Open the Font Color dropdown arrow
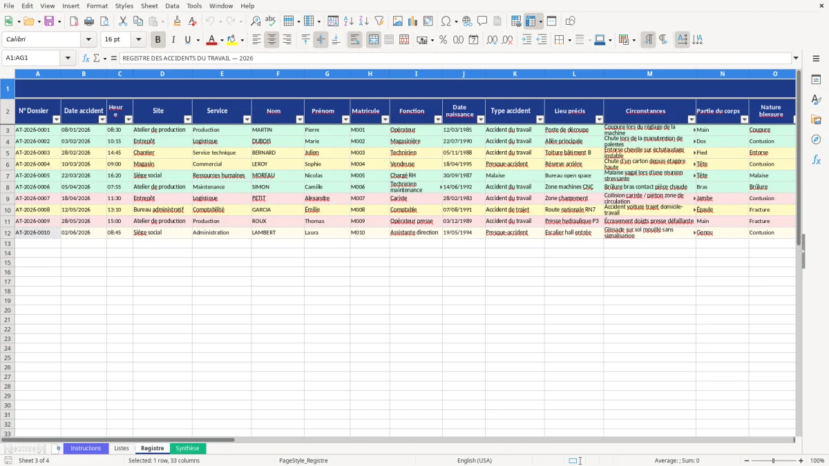This screenshot has width=829, height=466. [x=222, y=40]
